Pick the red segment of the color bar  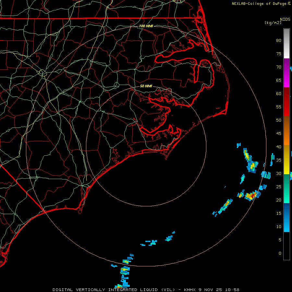pos(286,102)
